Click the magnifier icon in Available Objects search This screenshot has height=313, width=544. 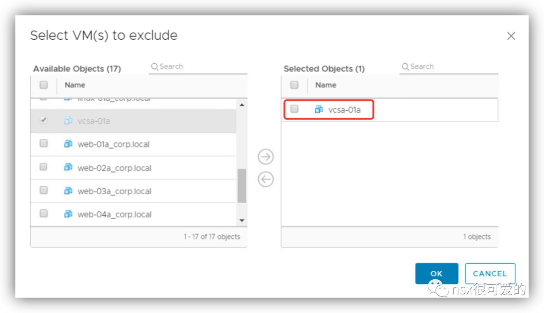[155, 66]
